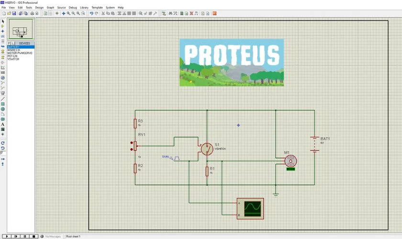
Task: Toggle the Wire Autorouter
Action: [x=164, y=13]
